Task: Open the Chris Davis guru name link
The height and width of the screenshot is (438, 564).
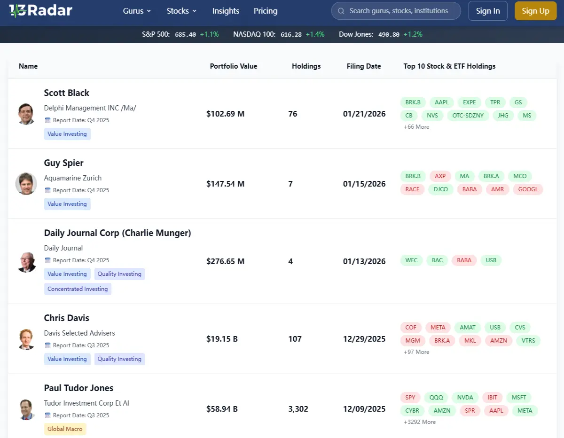Action: click(x=67, y=318)
